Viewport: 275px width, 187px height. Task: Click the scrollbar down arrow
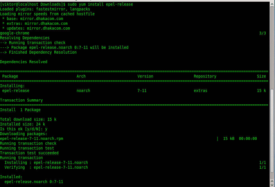pos(272,184)
